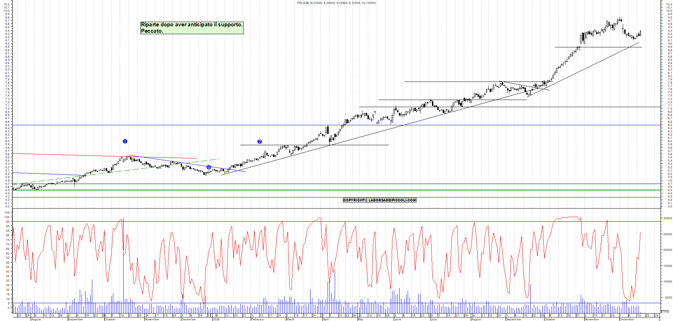Image resolution: width=673 pixels, height=321 pixels.
Task: Click the blue circled number 1 marker
Action: [x=125, y=141]
